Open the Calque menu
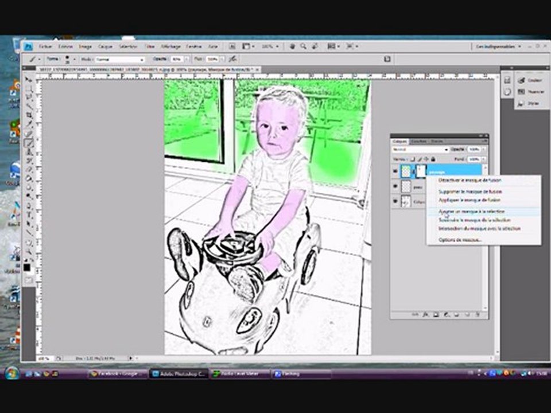Screen dimensions: 551x413 click(x=105, y=46)
